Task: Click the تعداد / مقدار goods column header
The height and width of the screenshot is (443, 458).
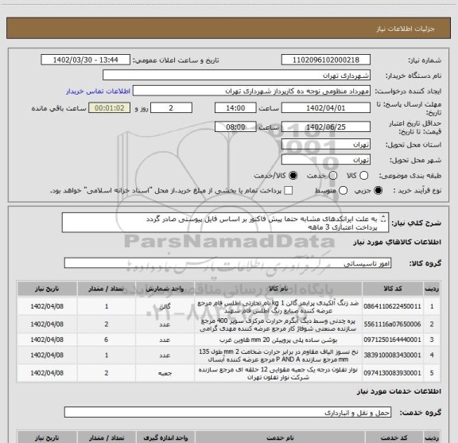Action: (107, 289)
